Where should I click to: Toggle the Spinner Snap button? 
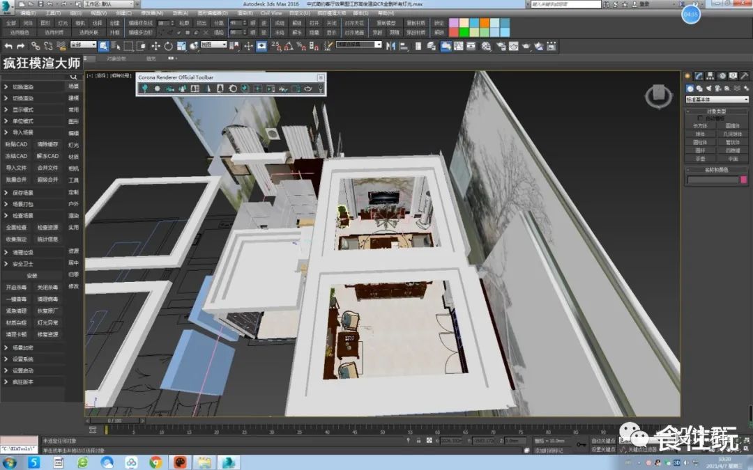[x=314, y=46]
